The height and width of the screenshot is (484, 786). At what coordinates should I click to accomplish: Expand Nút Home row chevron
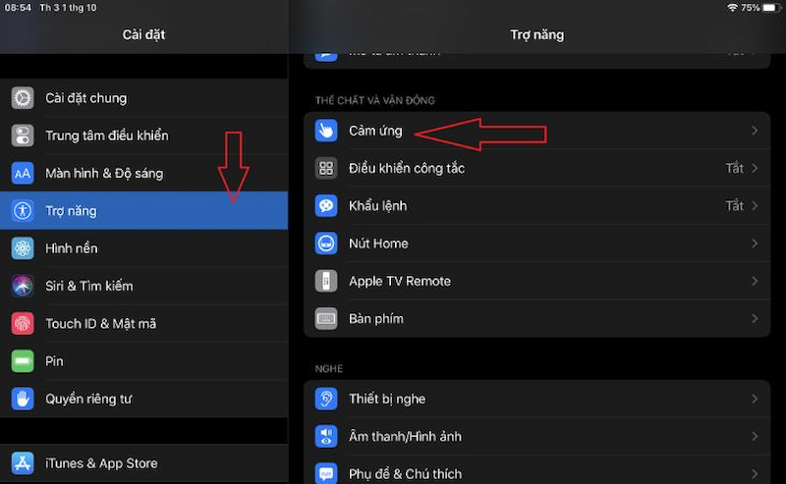coord(755,243)
